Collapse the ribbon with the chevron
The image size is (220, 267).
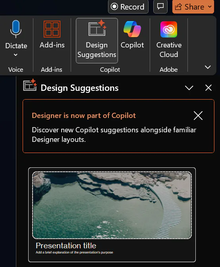click(x=208, y=67)
